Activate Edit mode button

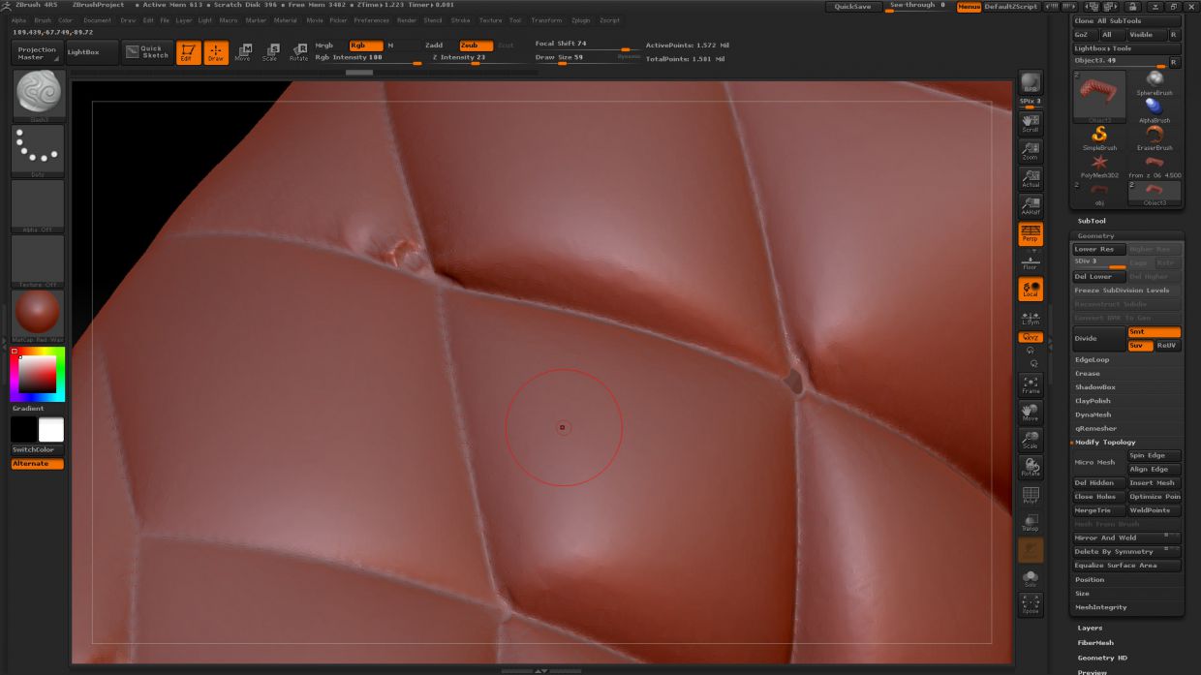189,52
